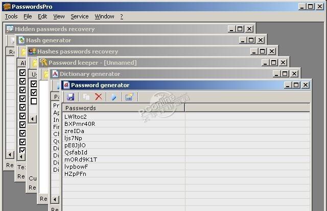Click the Hash generator window icon

(21, 40)
